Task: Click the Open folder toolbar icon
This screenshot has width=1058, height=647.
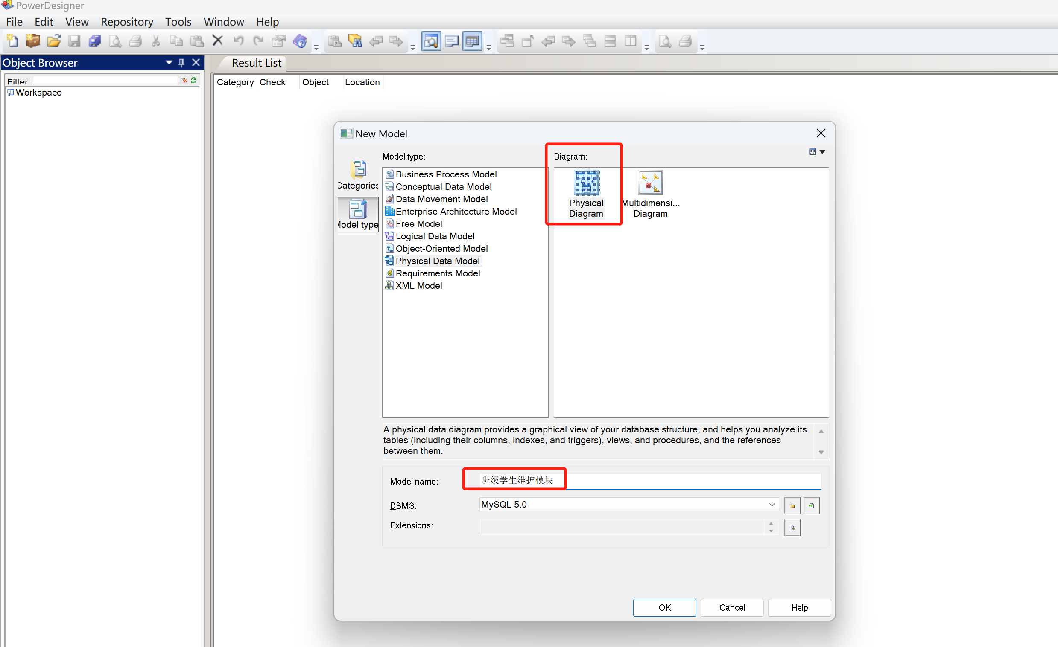Action: coord(53,41)
